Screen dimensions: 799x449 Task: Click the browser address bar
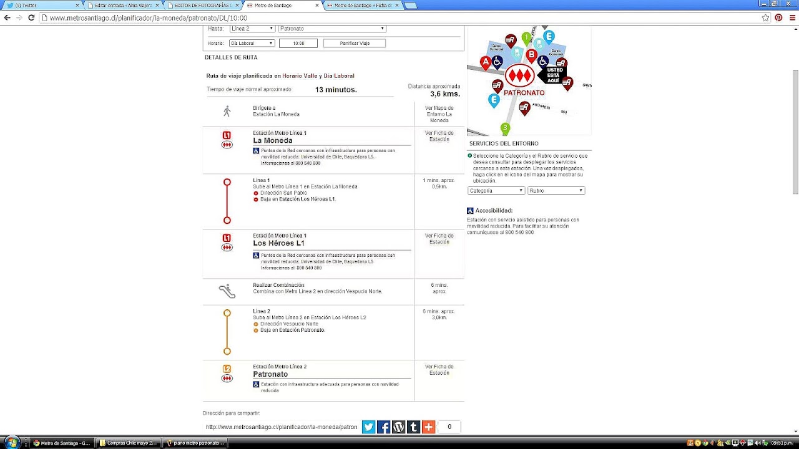[x=399, y=18]
